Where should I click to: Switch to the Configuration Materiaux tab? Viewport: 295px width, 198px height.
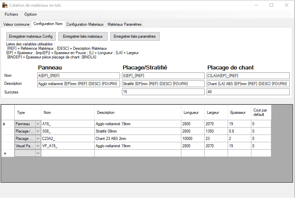tap(85, 24)
